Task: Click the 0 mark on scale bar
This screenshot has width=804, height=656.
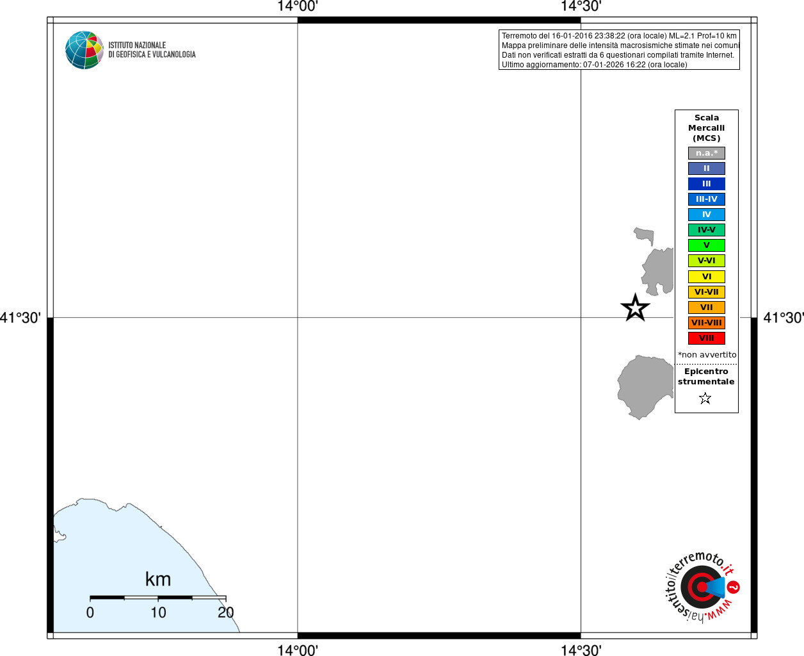Action: (x=90, y=612)
